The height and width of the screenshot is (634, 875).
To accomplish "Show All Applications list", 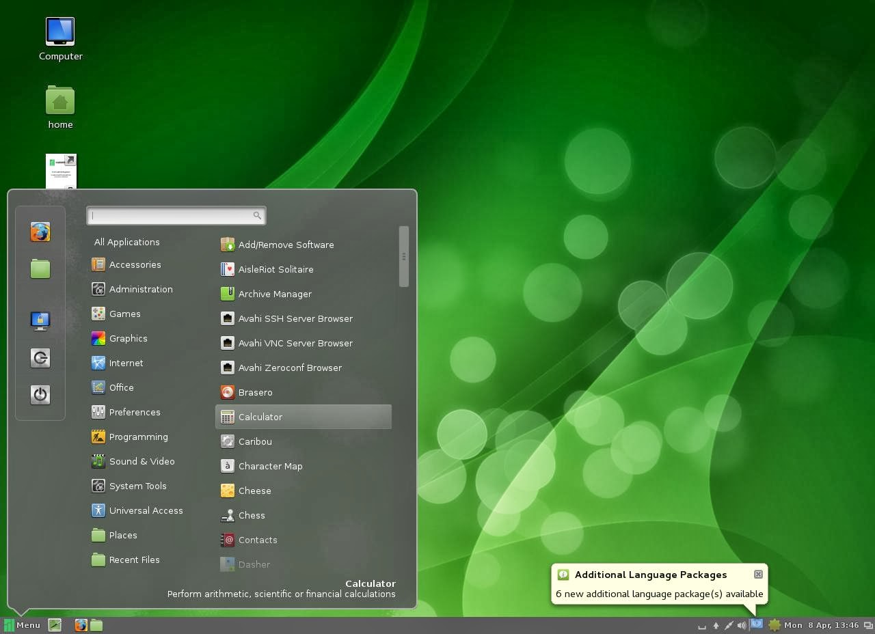I will pyautogui.click(x=126, y=242).
